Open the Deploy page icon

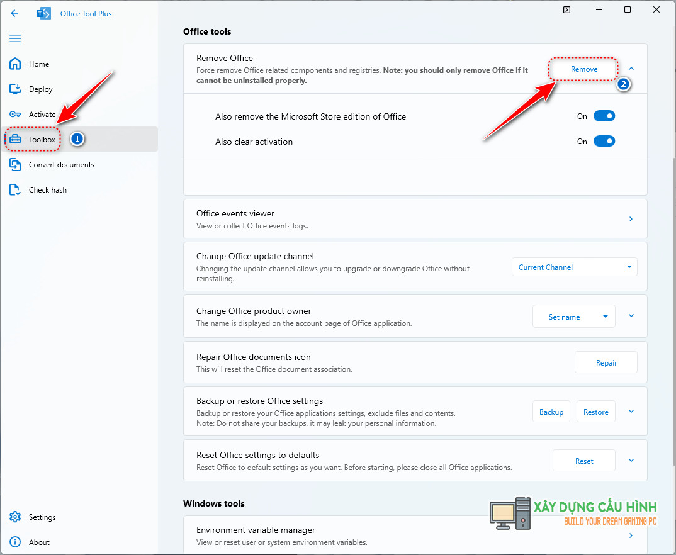15,89
